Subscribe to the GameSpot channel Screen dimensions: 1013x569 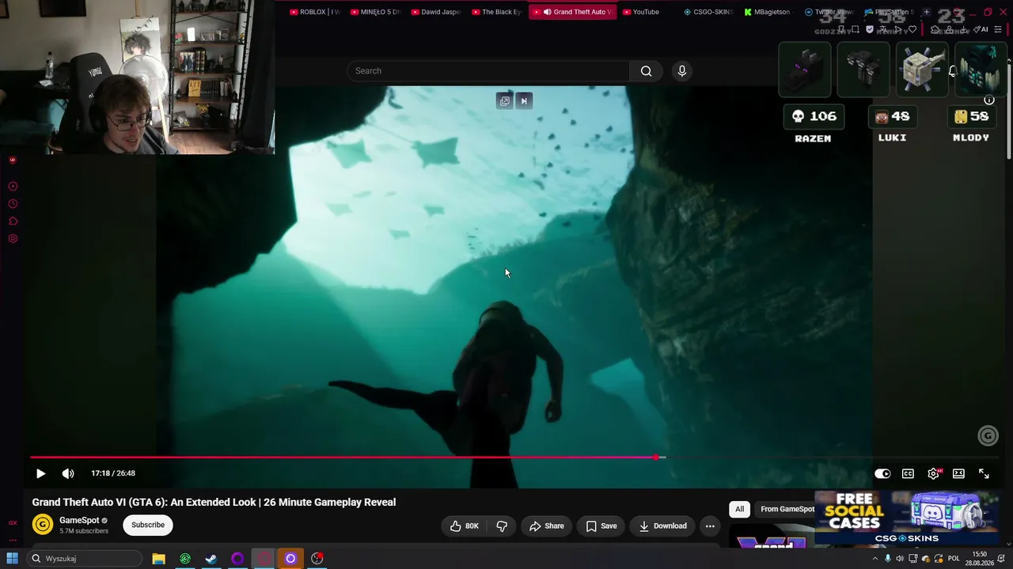pos(148,525)
